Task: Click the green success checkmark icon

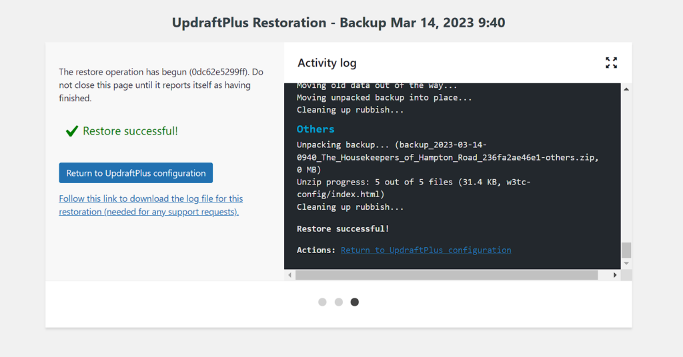Action: [x=72, y=131]
